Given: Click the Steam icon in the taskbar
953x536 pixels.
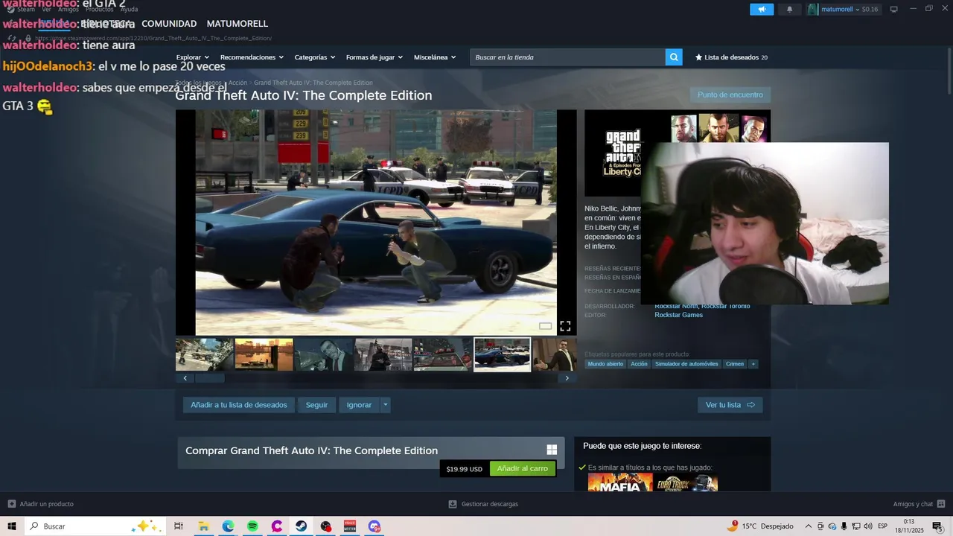Looking at the screenshot, I should pos(301,526).
